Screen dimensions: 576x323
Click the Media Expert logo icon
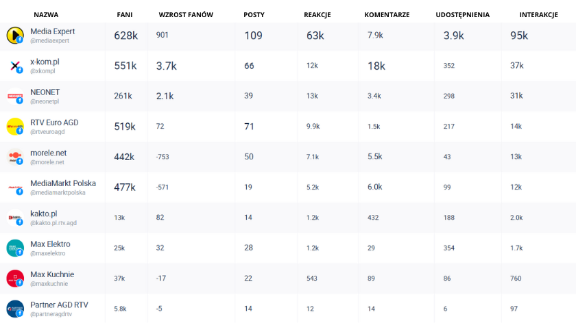(x=15, y=36)
